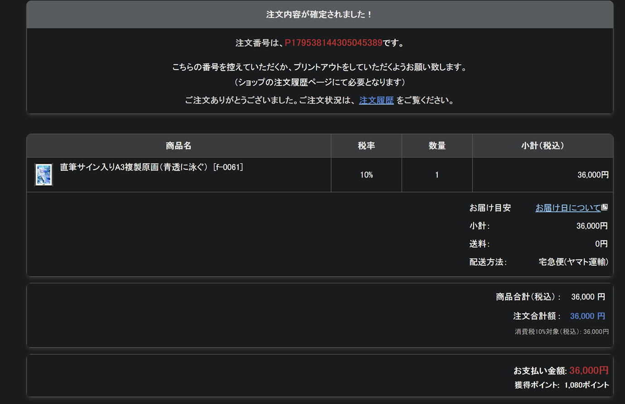Click the red お支払い金額 36,000円 amount
Screen dimensions: 625x404
[588, 370]
